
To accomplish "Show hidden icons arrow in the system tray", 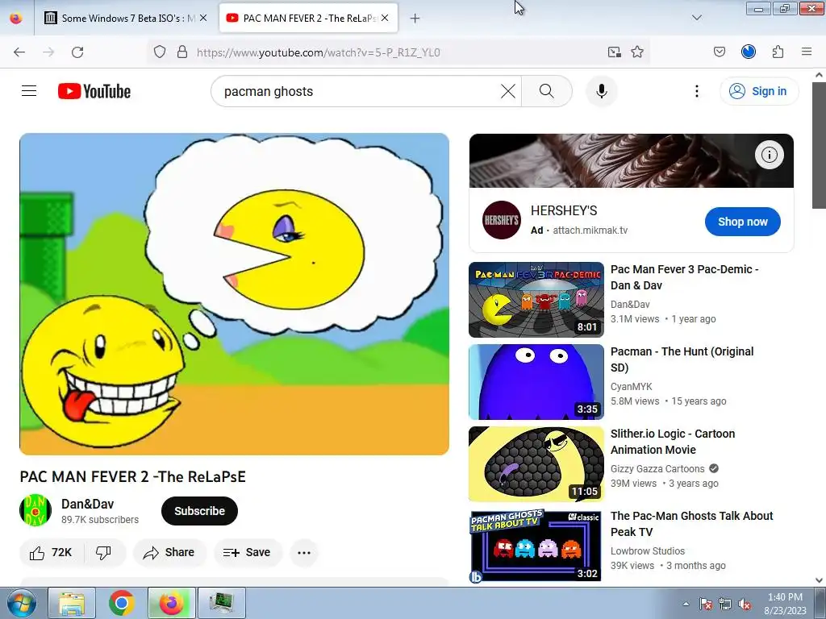I will [x=686, y=604].
